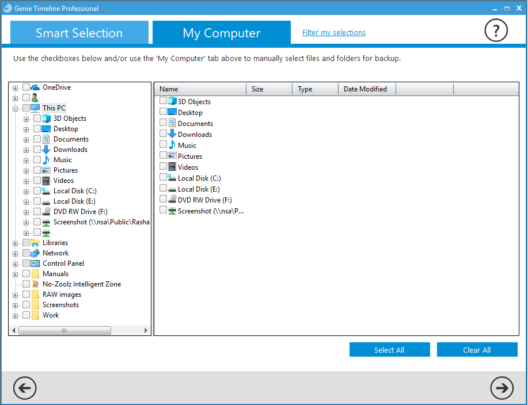Click the Network globe icon
The image size is (528, 405).
(x=35, y=253)
